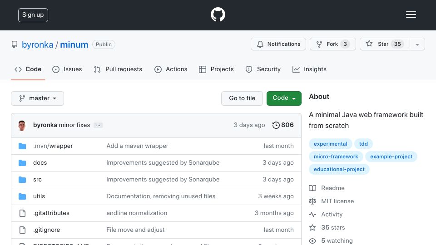
Task: Open docs row 'Improvements suggested by Sonarqube' commit
Action: [163, 162]
